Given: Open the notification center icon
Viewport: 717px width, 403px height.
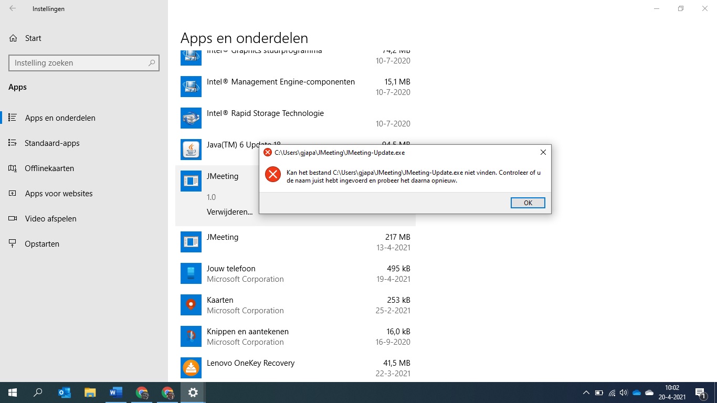Looking at the screenshot, I should pos(700,393).
